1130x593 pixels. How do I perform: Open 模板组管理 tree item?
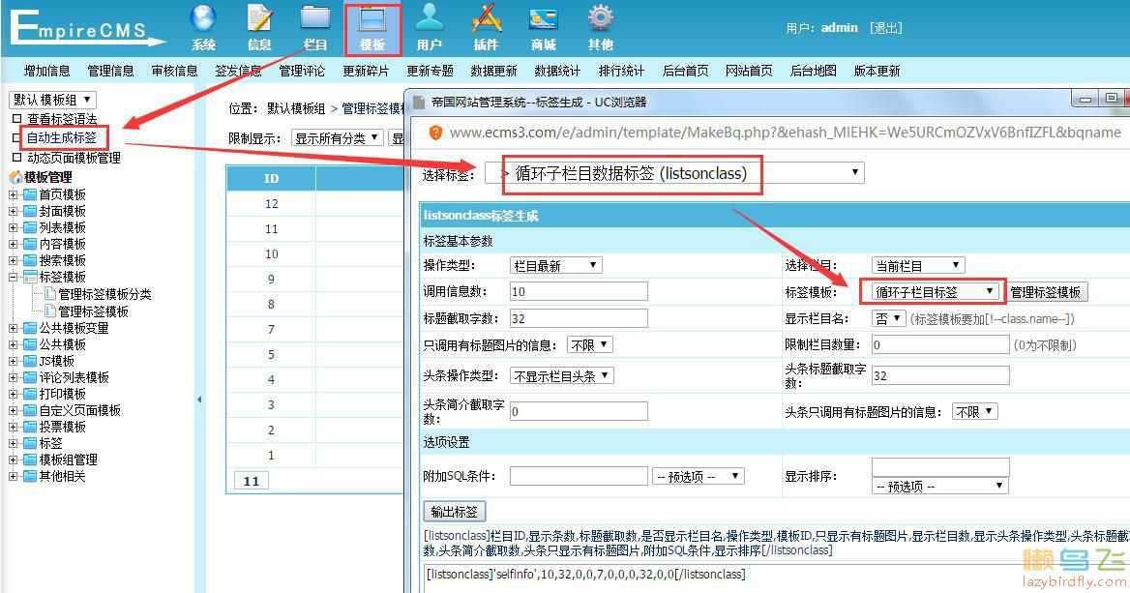[68, 460]
